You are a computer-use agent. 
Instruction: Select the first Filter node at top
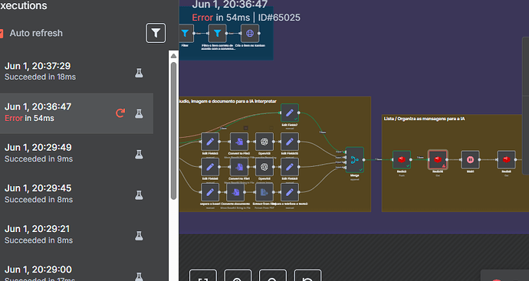coord(185,33)
